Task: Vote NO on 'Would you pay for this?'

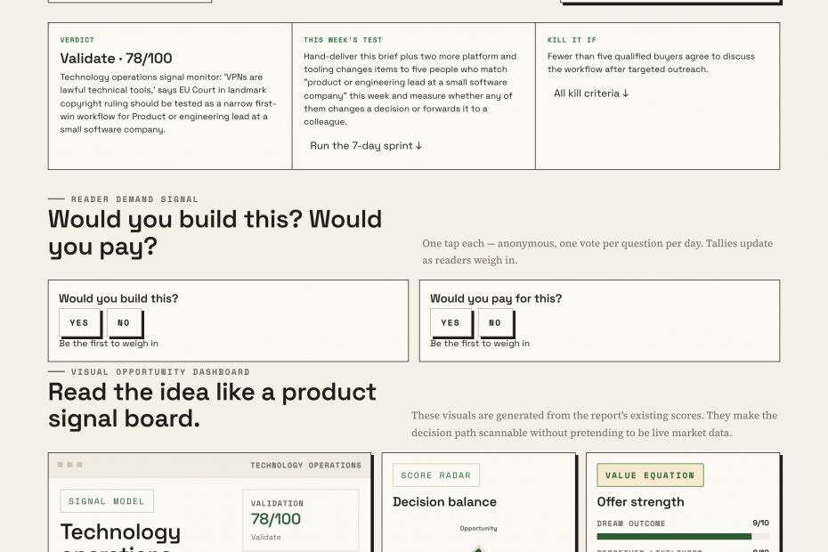Action: [x=495, y=322]
